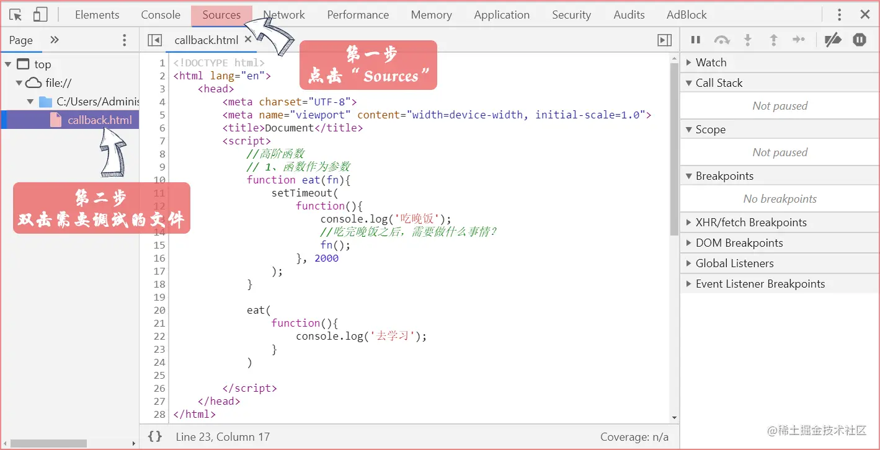
Task: Open the Network tab
Action: 284,15
